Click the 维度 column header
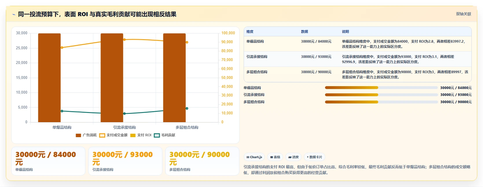This screenshot has height=187, width=483. pyautogui.click(x=250, y=32)
